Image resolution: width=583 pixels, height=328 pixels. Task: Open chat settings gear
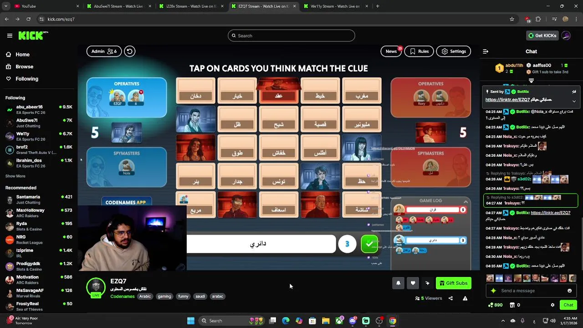(552, 305)
